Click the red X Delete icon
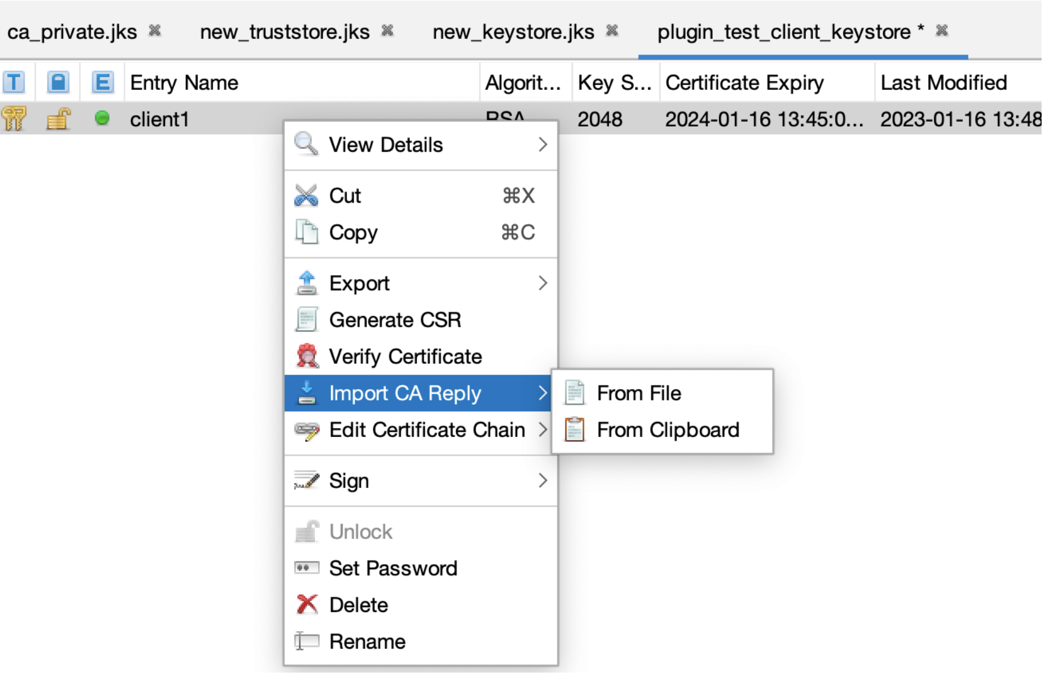Screen dimensions: 1044x675 point(307,604)
